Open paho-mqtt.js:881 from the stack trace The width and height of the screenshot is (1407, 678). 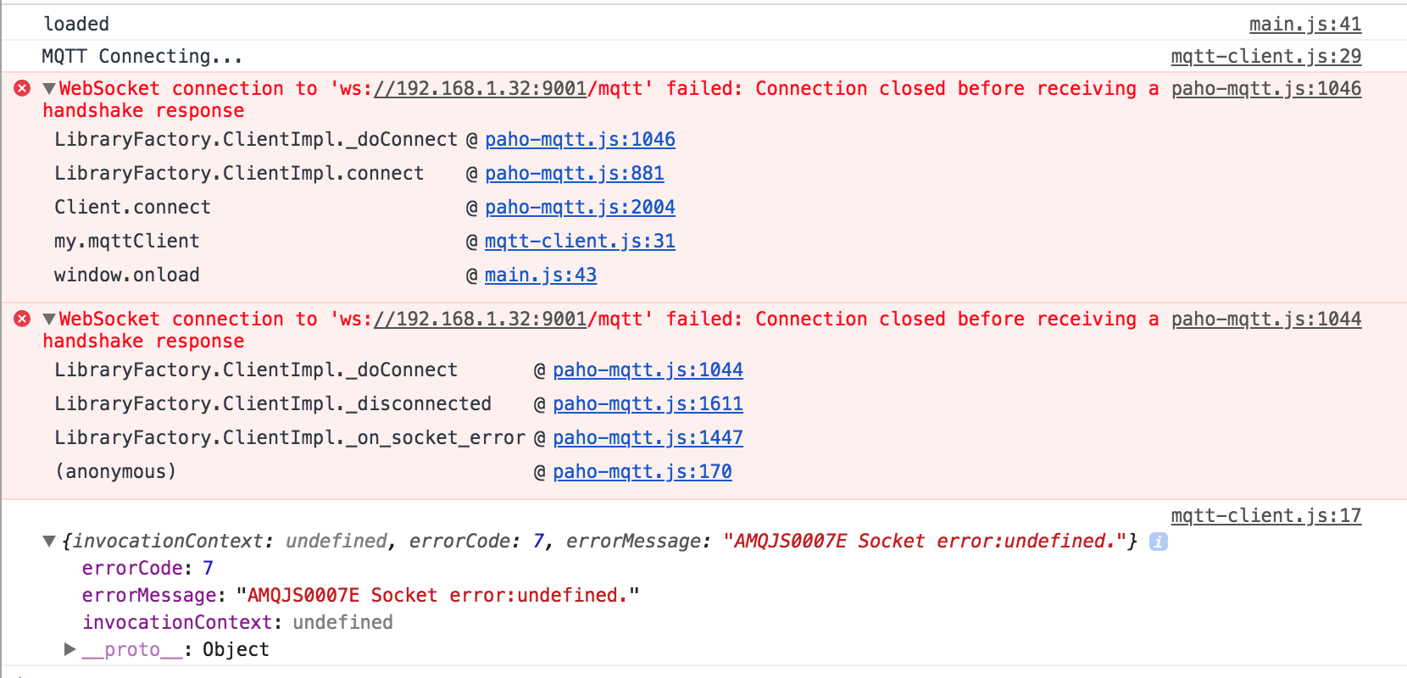click(574, 173)
